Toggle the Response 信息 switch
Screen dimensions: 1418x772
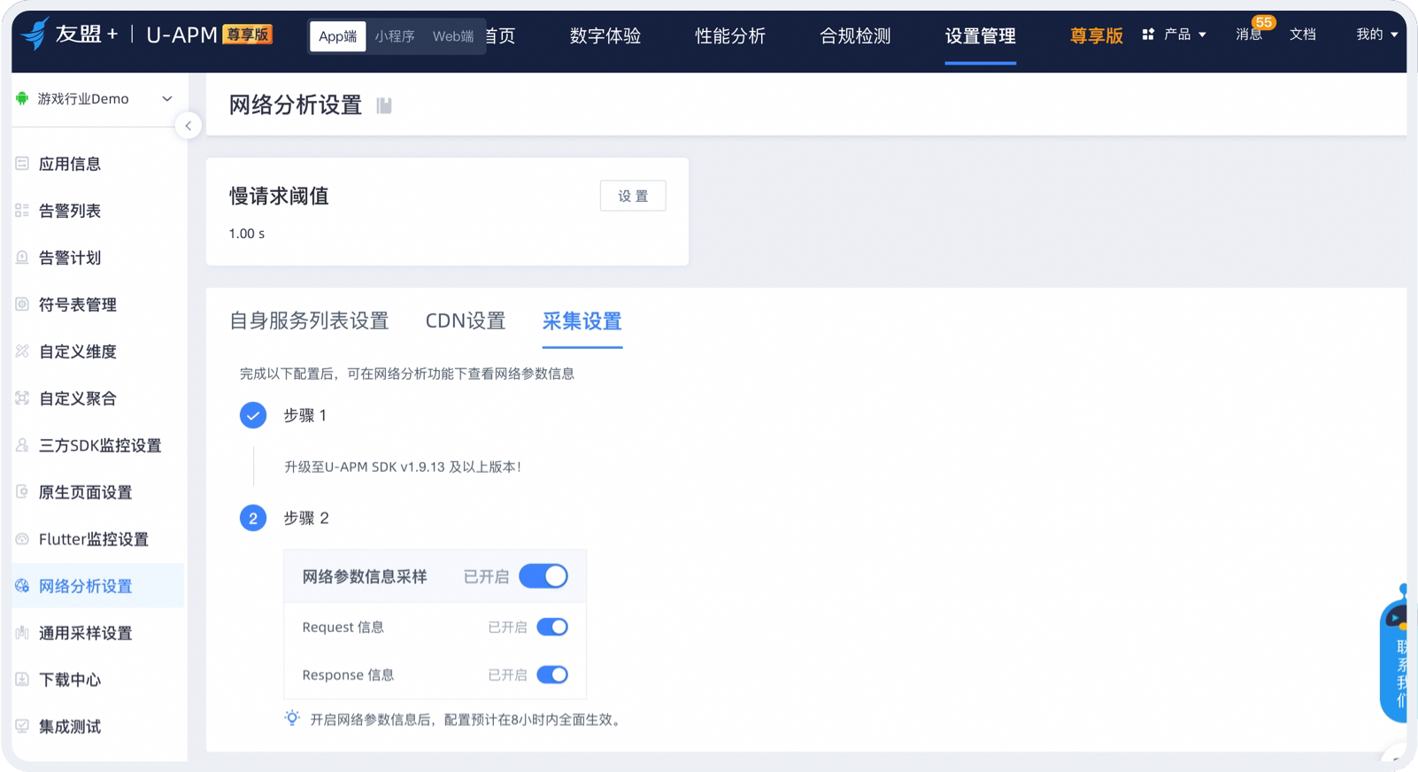(552, 675)
